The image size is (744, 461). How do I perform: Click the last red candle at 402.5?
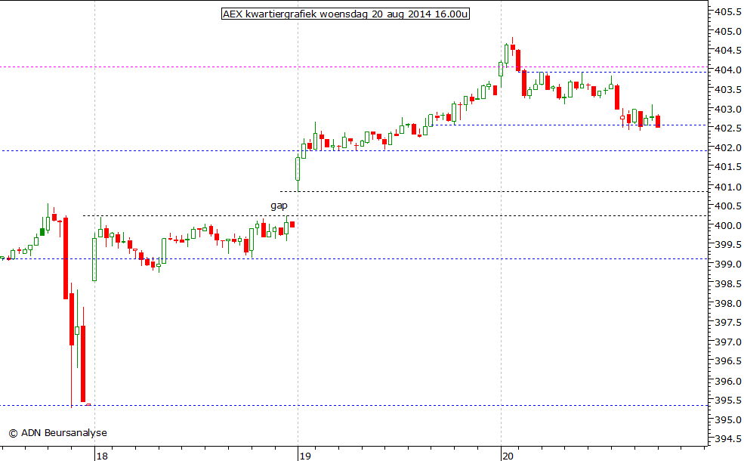[658, 121]
